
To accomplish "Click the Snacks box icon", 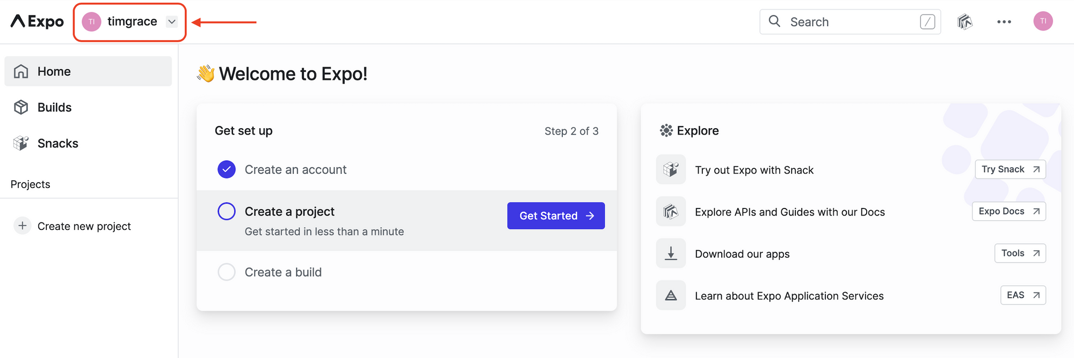I will [x=21, y=143].
